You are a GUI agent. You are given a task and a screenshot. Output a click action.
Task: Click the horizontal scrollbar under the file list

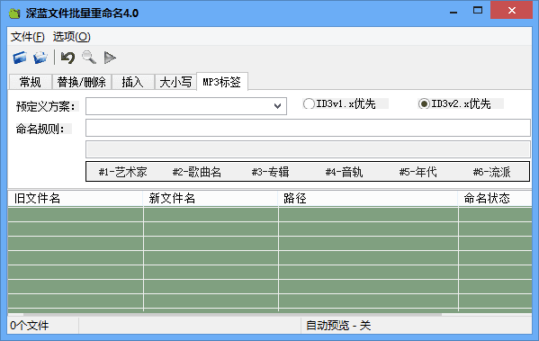point(232,314)
